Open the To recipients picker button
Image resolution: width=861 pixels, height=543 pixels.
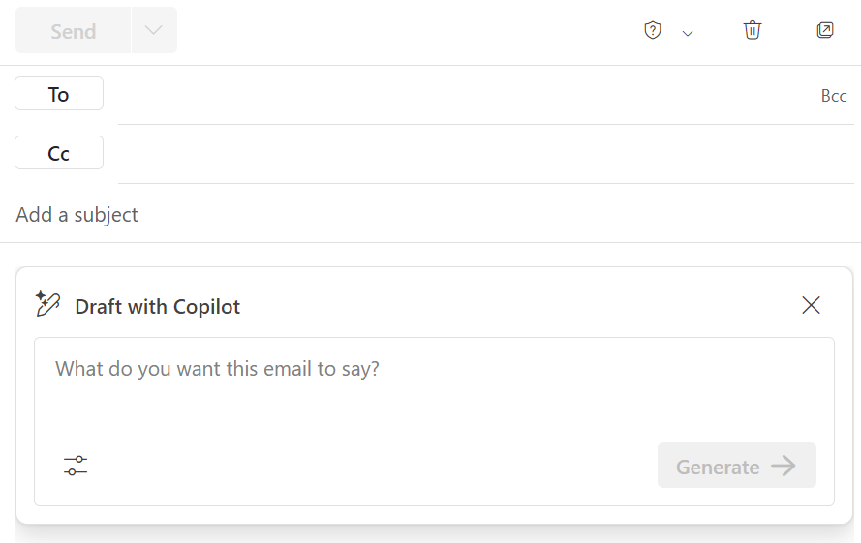[59, 94]
